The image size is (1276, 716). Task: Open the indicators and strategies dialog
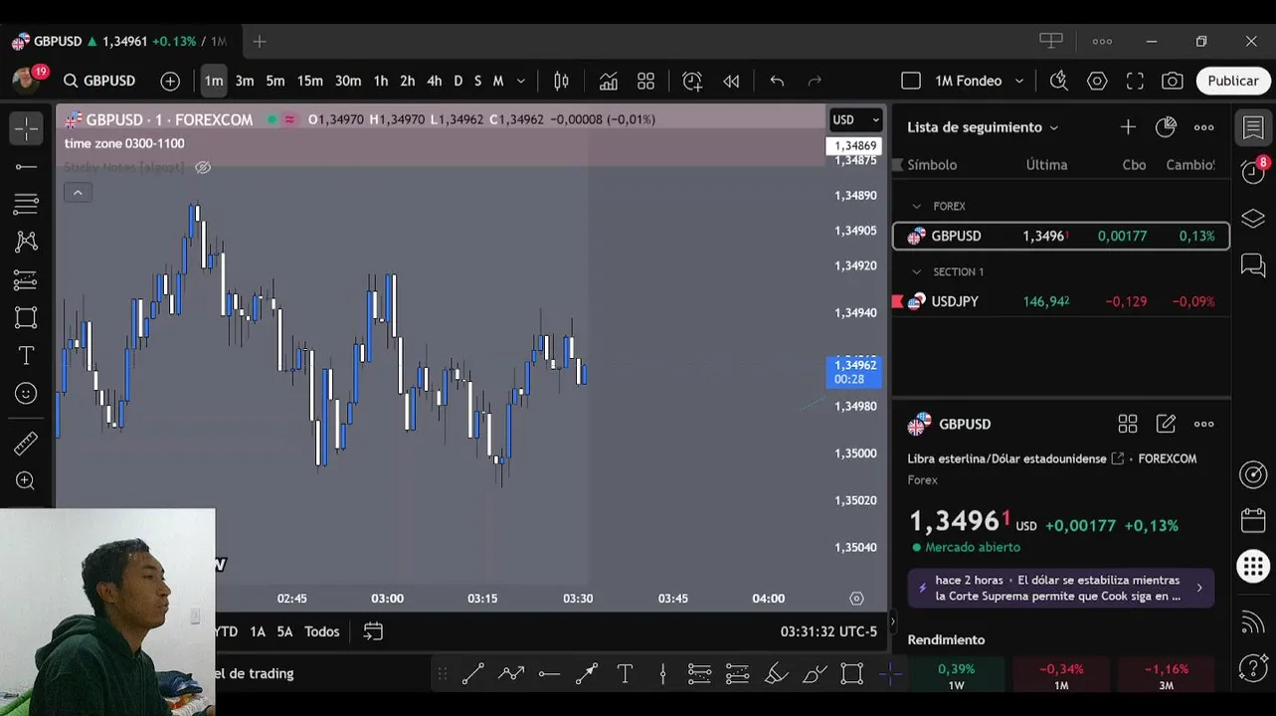pos(608,81)
